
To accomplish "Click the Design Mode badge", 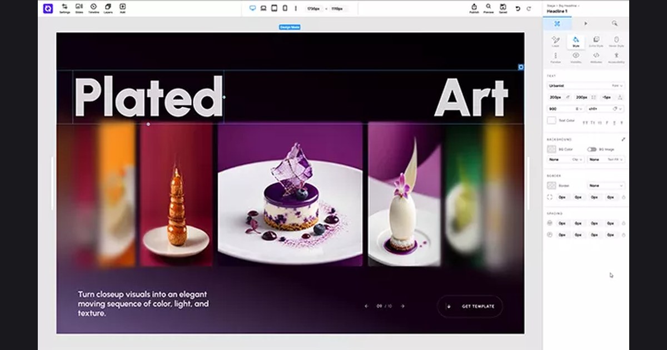I will (x=290, y=27).
